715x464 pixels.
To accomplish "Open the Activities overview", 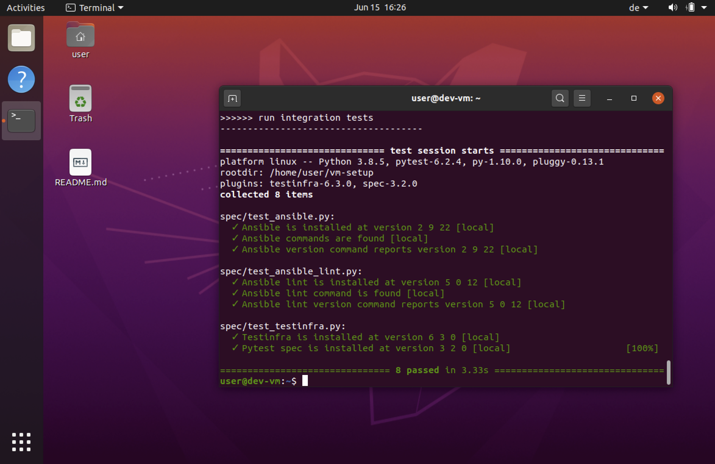I will [25, 7].
